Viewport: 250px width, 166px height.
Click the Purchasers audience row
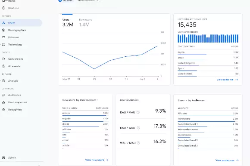(208, 119)
